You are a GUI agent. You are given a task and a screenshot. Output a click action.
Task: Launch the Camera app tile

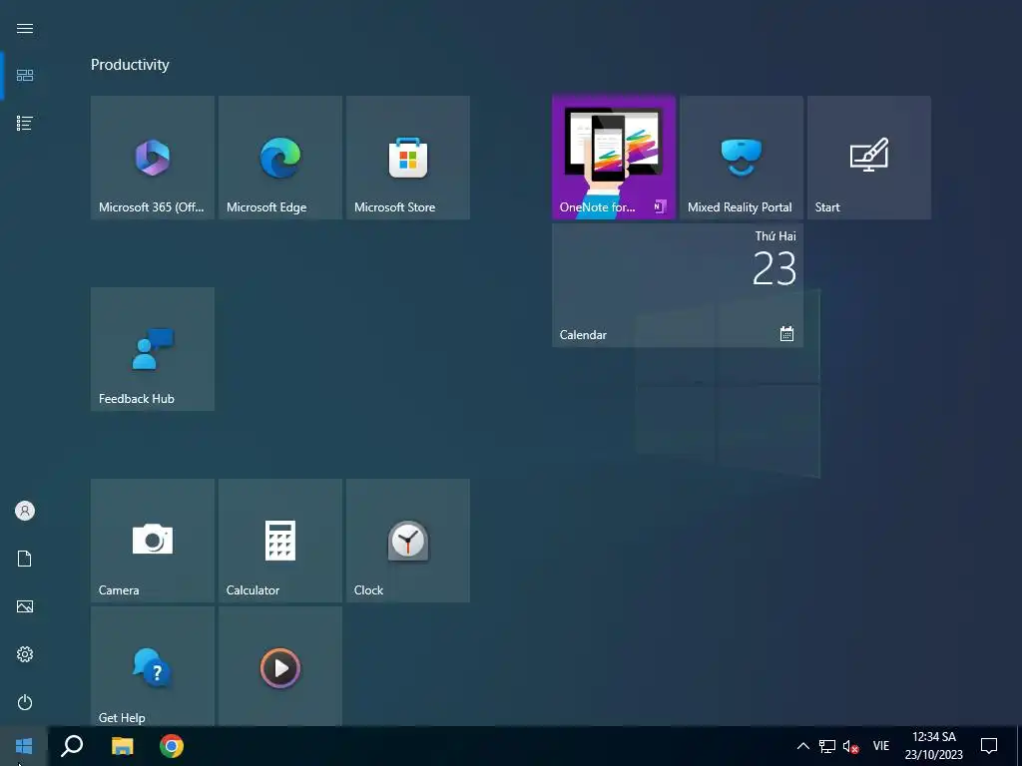(153, 541)
